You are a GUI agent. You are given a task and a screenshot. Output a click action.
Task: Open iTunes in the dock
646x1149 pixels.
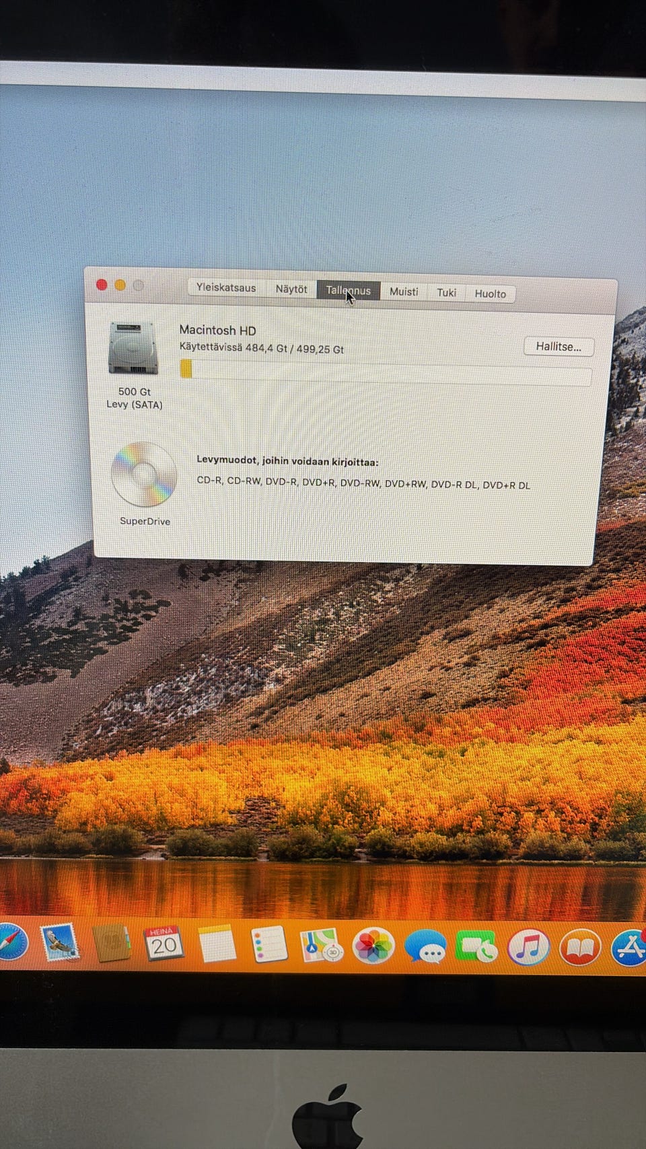pyautogui.click(x=528, y=947)
